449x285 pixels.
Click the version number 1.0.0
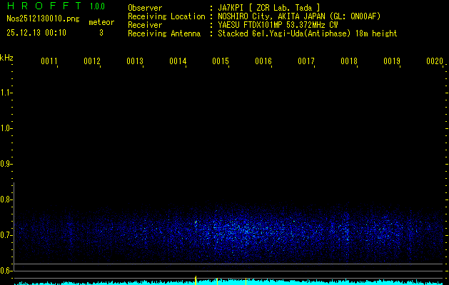pyautogui.click(x=97, y=6)
